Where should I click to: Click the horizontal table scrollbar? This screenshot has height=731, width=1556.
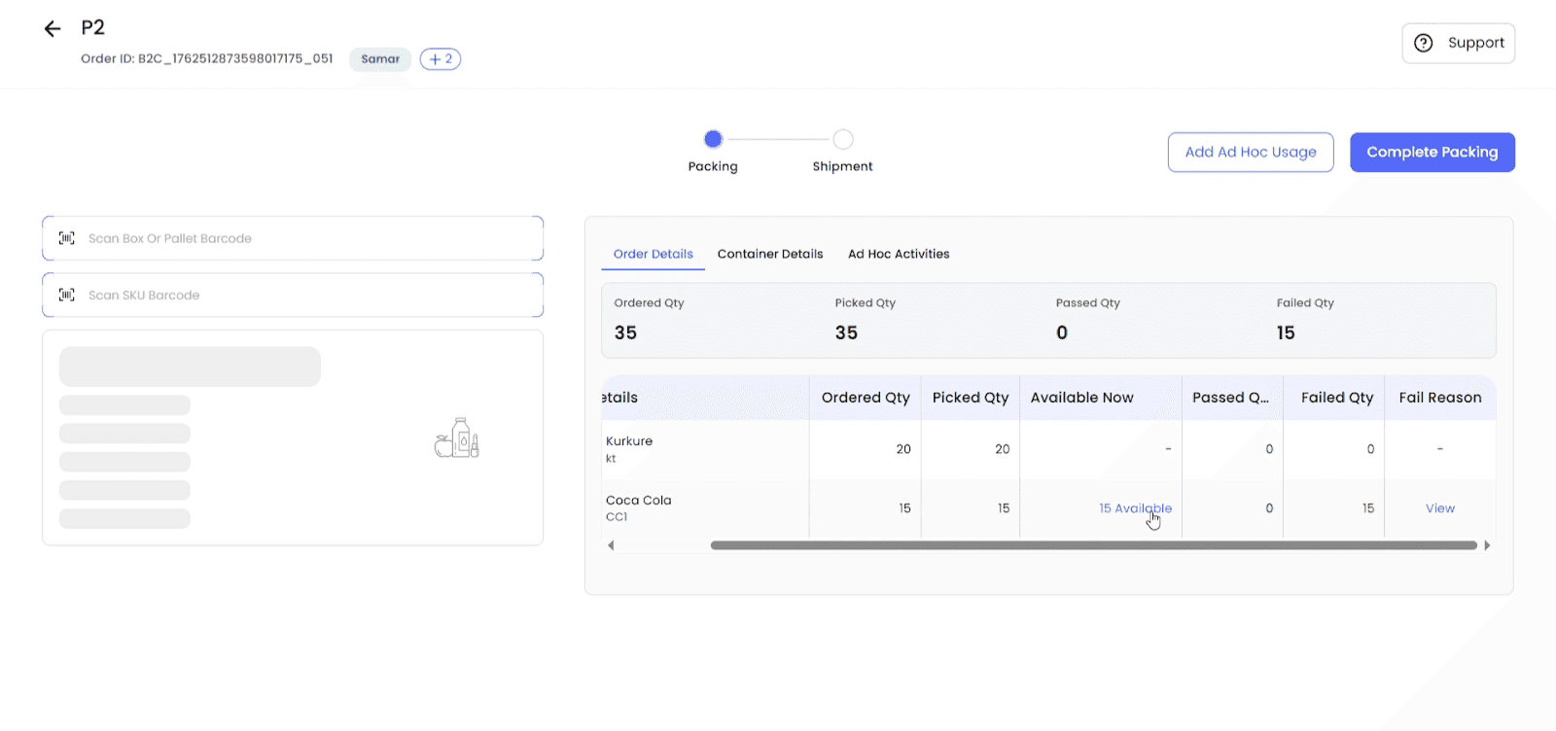click(1093, 545)
